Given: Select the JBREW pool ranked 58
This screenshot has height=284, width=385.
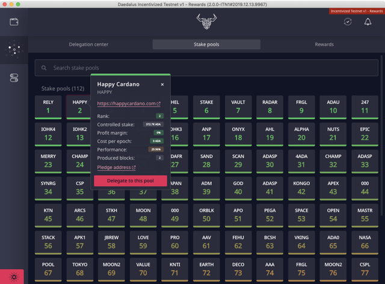Looking at the screenshot, I should [x=111, y=243].
